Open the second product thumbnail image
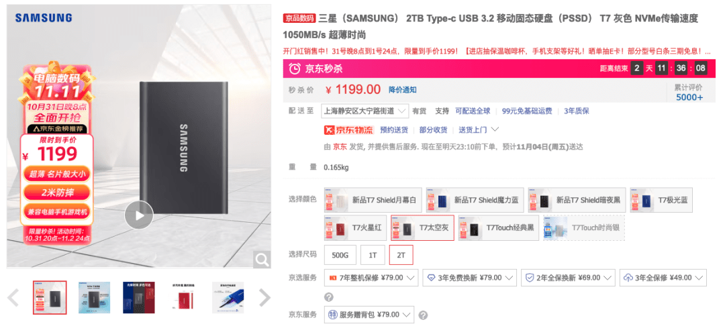The width and height of the screenshot is (725, 324). click(94, 298)
